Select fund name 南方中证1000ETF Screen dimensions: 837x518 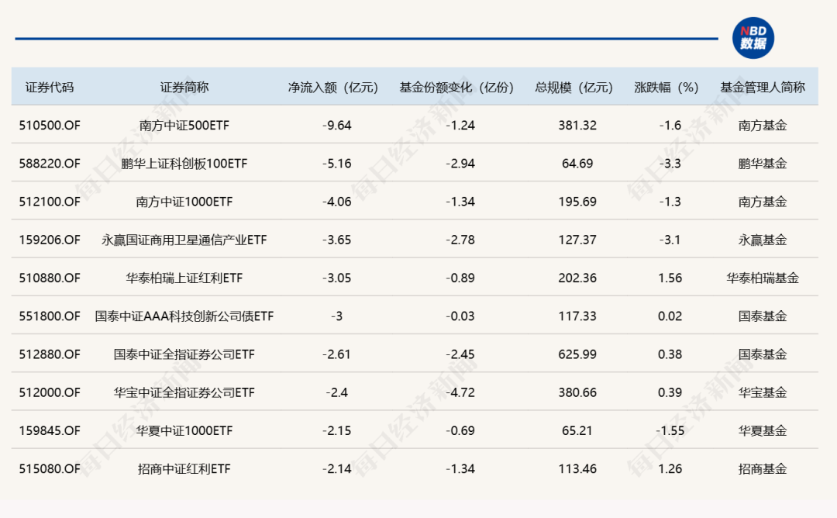[x=184, y=202]
